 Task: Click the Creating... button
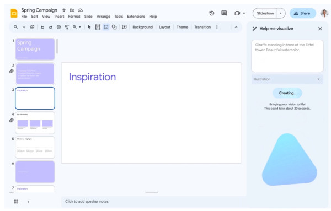[287, 93]
